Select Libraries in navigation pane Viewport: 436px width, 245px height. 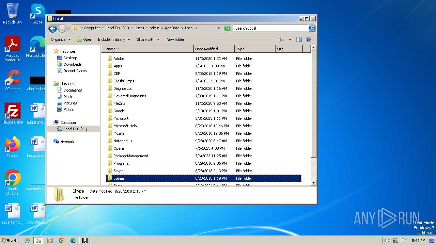(67, 84)
